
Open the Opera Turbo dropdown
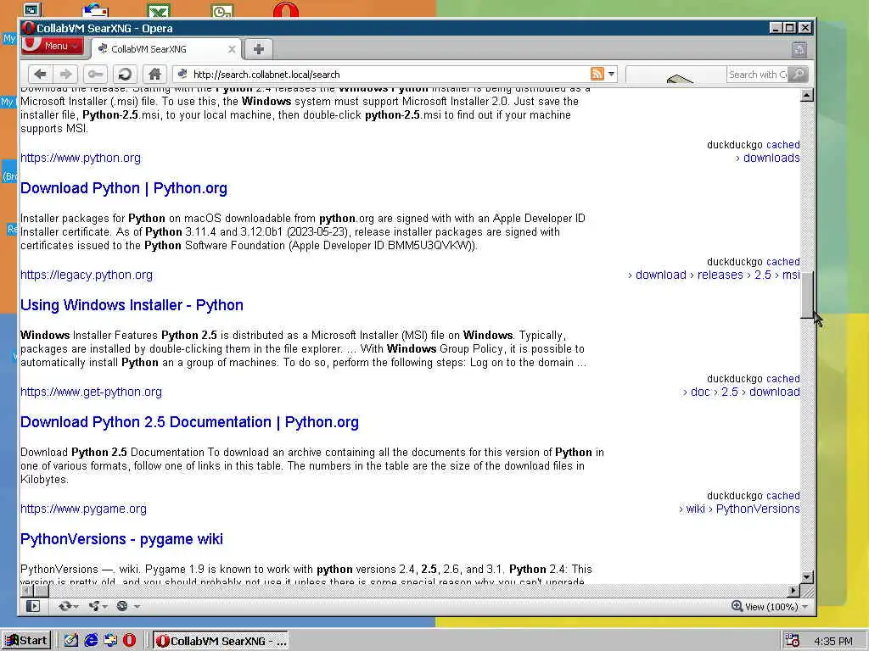127,606
